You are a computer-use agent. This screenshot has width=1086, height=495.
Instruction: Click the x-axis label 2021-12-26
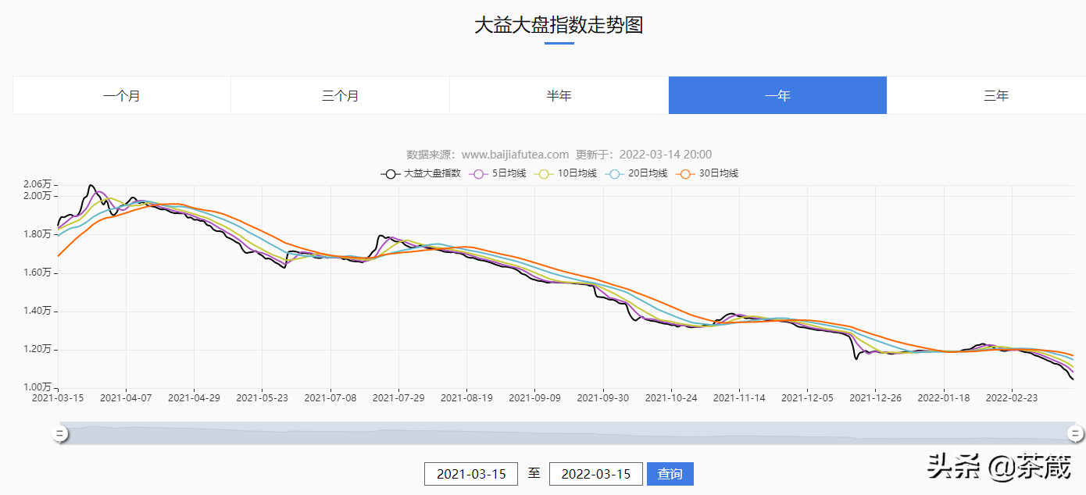[875, 397]
